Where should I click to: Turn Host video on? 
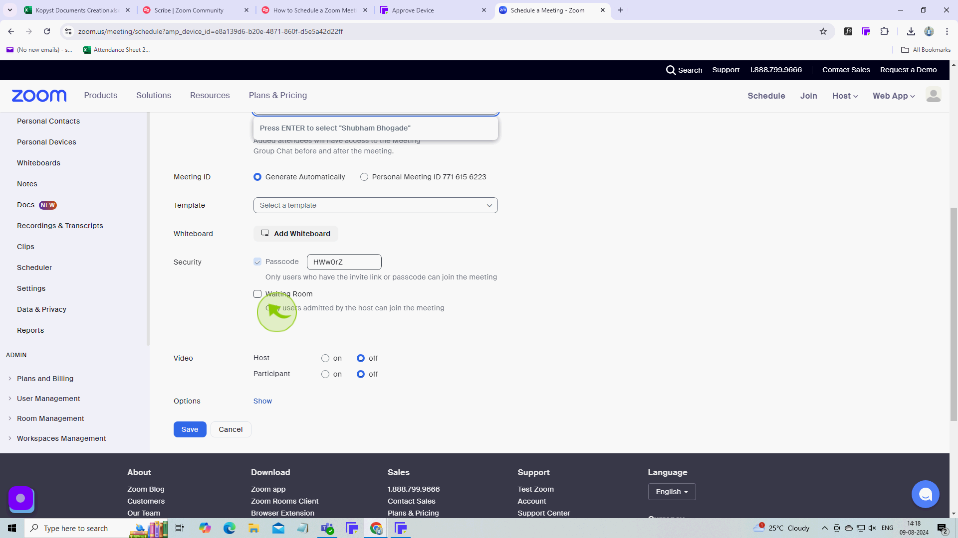click(x=325, y=358)
